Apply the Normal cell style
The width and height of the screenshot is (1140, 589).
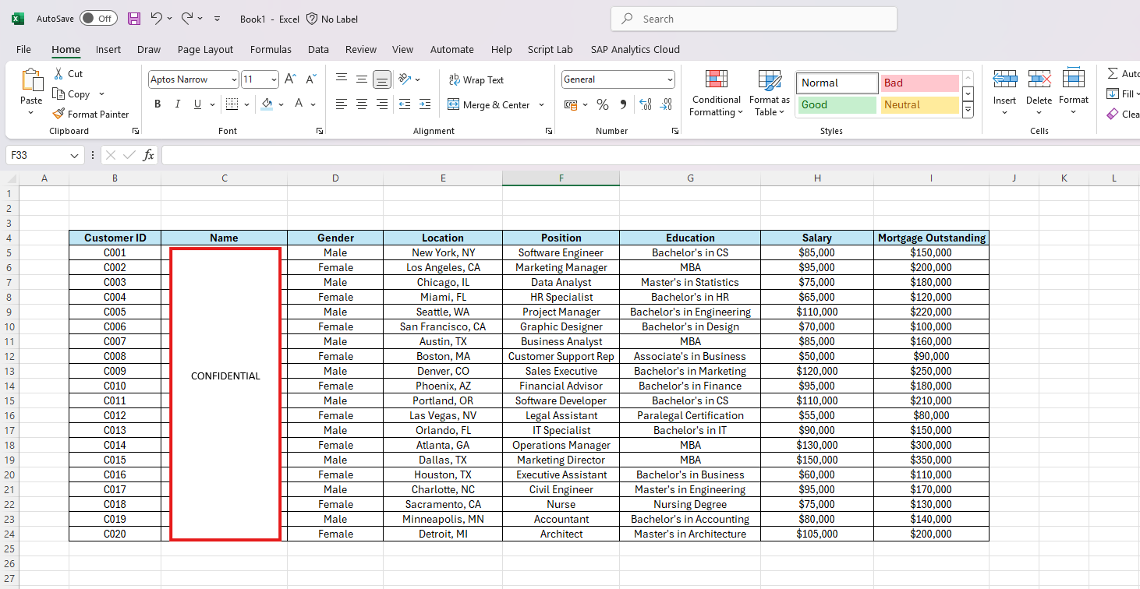pyautogui.click(x=837, y=83)
